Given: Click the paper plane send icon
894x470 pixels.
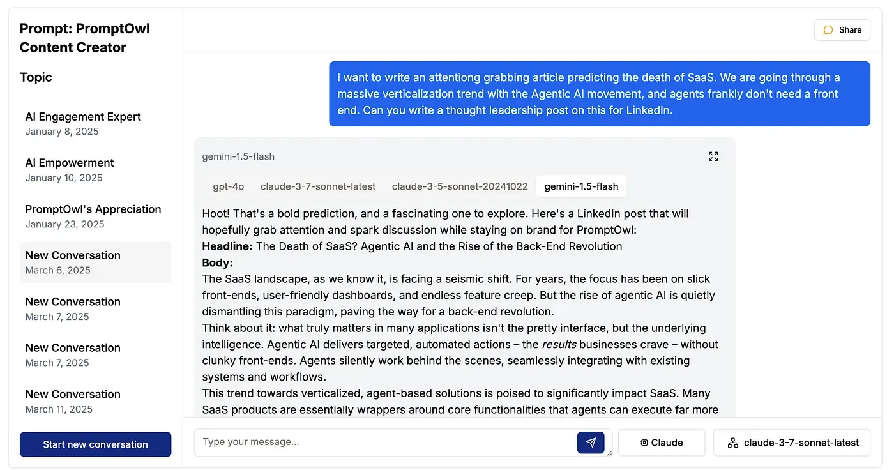Looking at the screenshot, I should 591,443.
